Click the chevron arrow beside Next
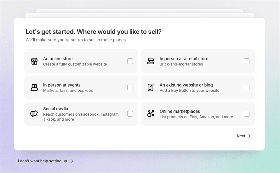This screenshot has height=173, width=280. (249, 136)
